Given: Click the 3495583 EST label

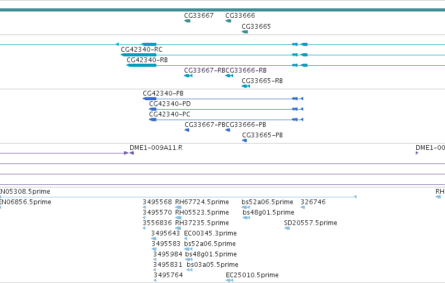Looking at the screenshot, I should click(166, 244).
